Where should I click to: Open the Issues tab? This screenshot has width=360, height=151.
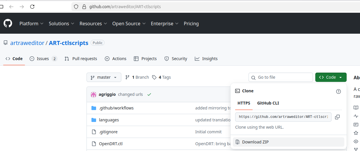click(x=43, y=59)
